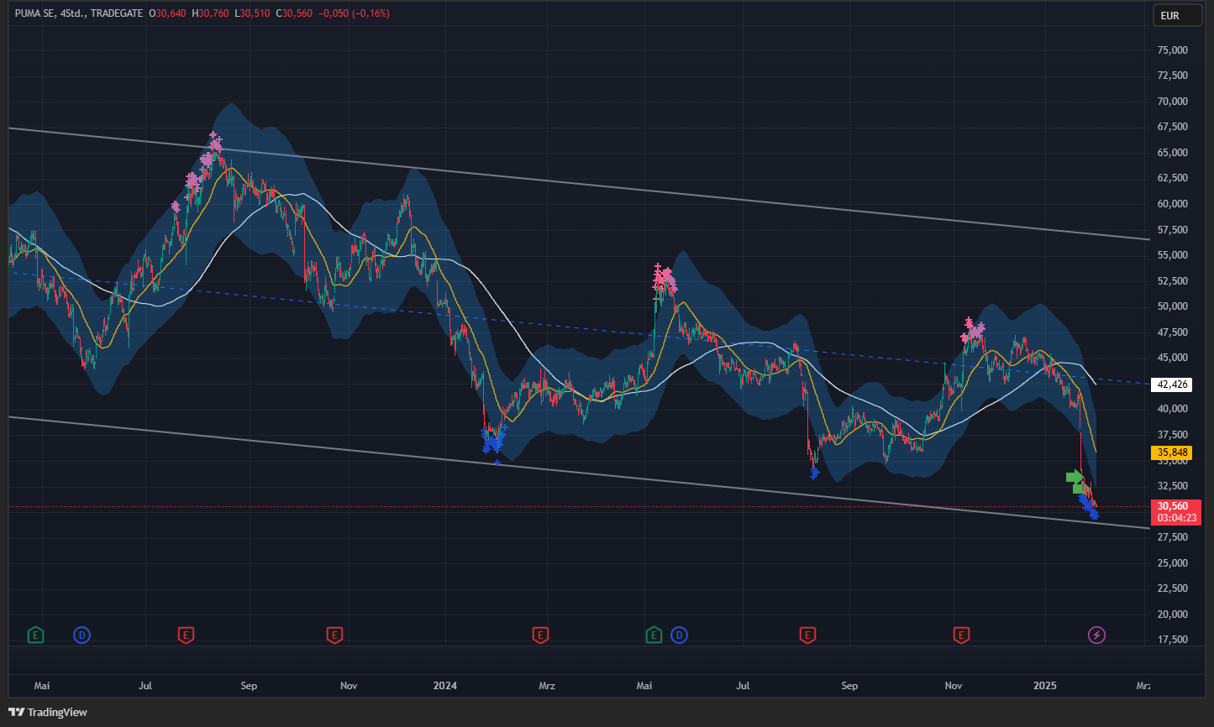Click the 57,500 price axis label

point(1172,229)
